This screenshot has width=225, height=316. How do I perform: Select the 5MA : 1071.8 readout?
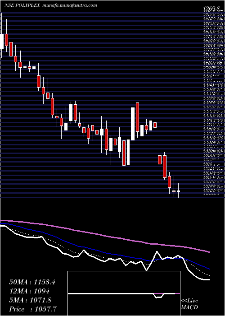click(30, 300)
